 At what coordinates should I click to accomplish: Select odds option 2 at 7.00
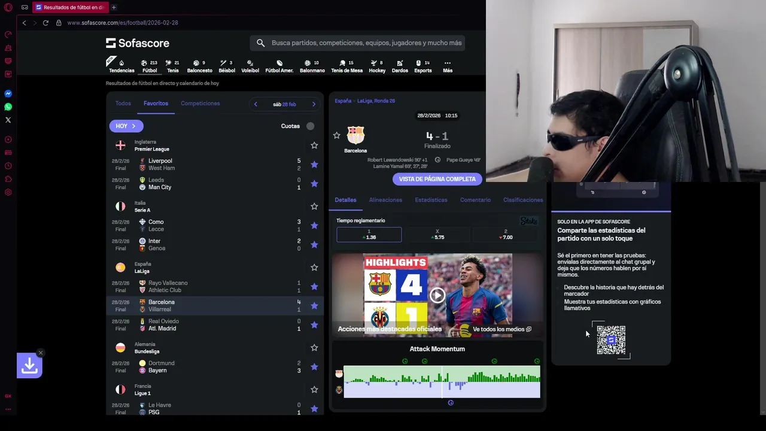tap(506, 235)
